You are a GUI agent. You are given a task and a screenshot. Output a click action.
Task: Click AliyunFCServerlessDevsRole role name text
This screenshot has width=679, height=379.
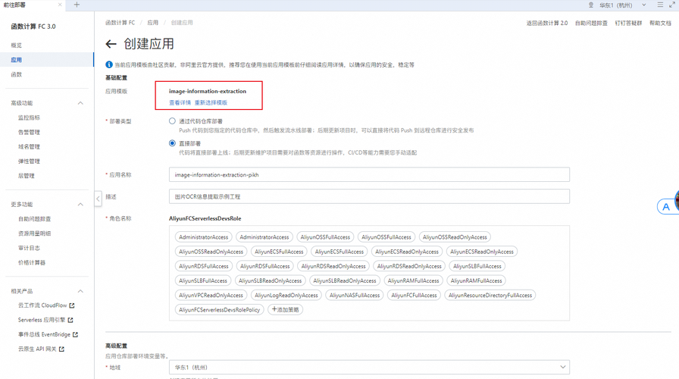205,219
